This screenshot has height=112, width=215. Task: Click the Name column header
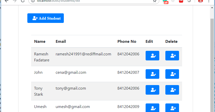[x=40, y=42]
